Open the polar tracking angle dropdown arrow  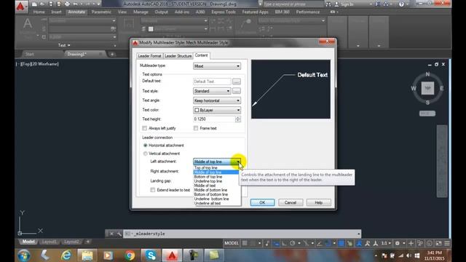click(299, 243)
